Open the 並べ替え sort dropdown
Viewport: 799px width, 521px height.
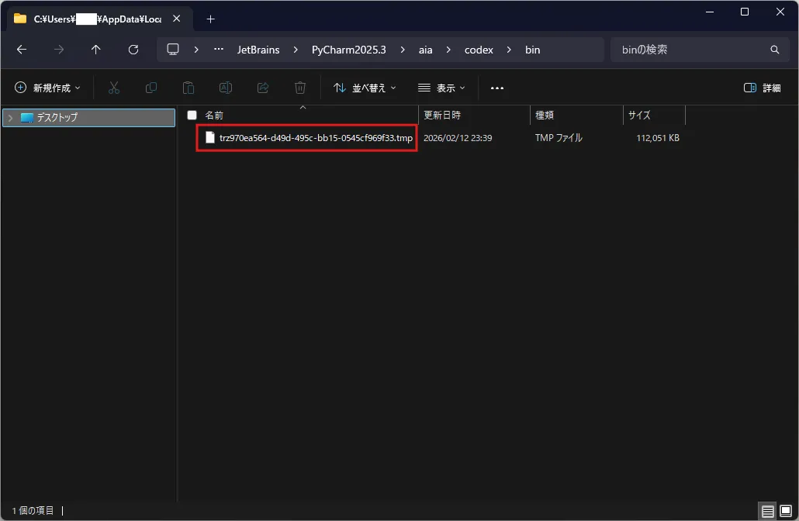pyautogui.click(x=365, y=88)
